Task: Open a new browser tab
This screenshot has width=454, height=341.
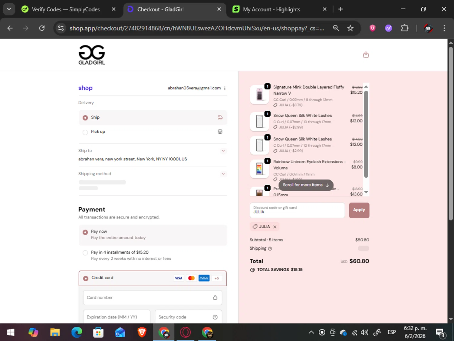Action: tap(340, 9)
